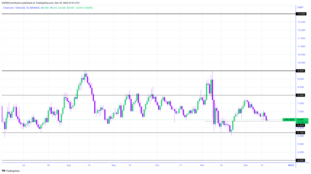Click the 8.500 price axis label
The height and width of the screenshot is (174, 311).
click(x=301, y=87)
